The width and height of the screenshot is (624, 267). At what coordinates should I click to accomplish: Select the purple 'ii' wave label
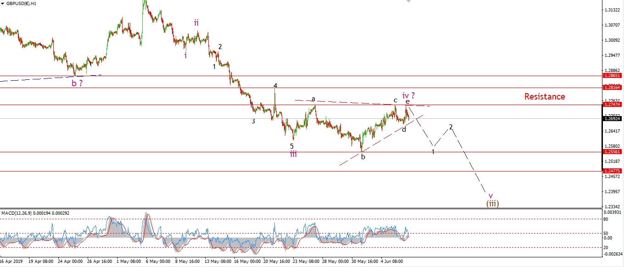point(196,22)
